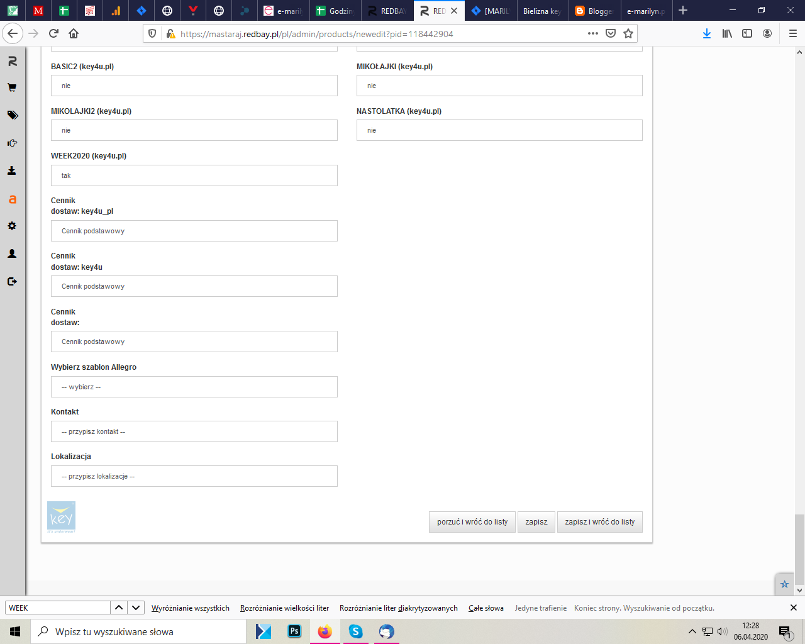Open the WEEK2020 (key4u.pl) dropdown

194,175
